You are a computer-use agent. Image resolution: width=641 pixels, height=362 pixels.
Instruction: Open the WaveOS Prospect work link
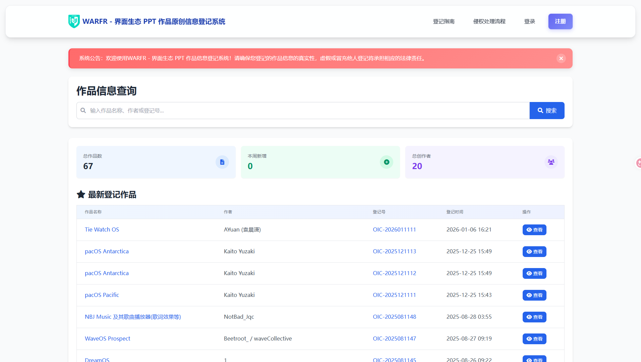(x=107, y=339)
